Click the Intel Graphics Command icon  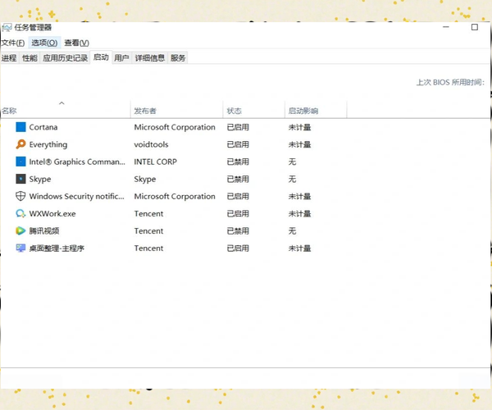[21, 162]
